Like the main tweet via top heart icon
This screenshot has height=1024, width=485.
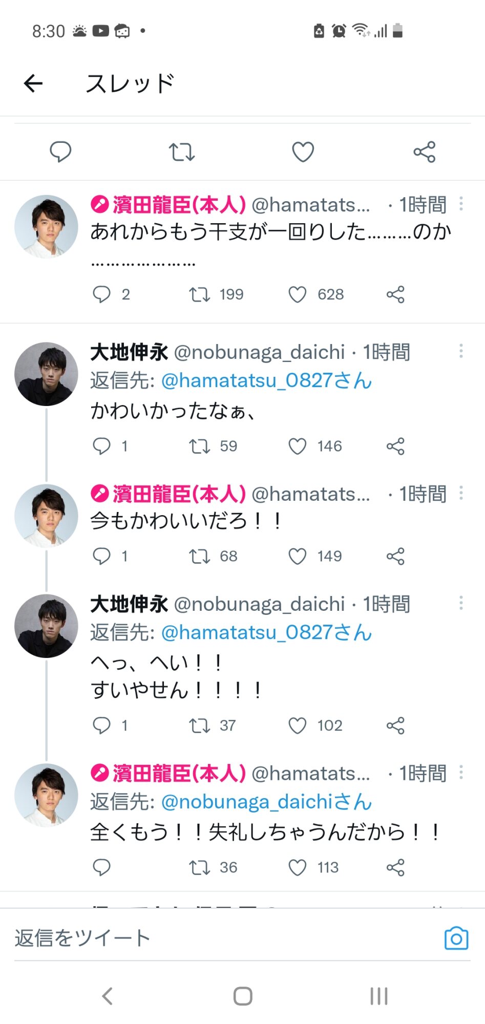[303, 152]
